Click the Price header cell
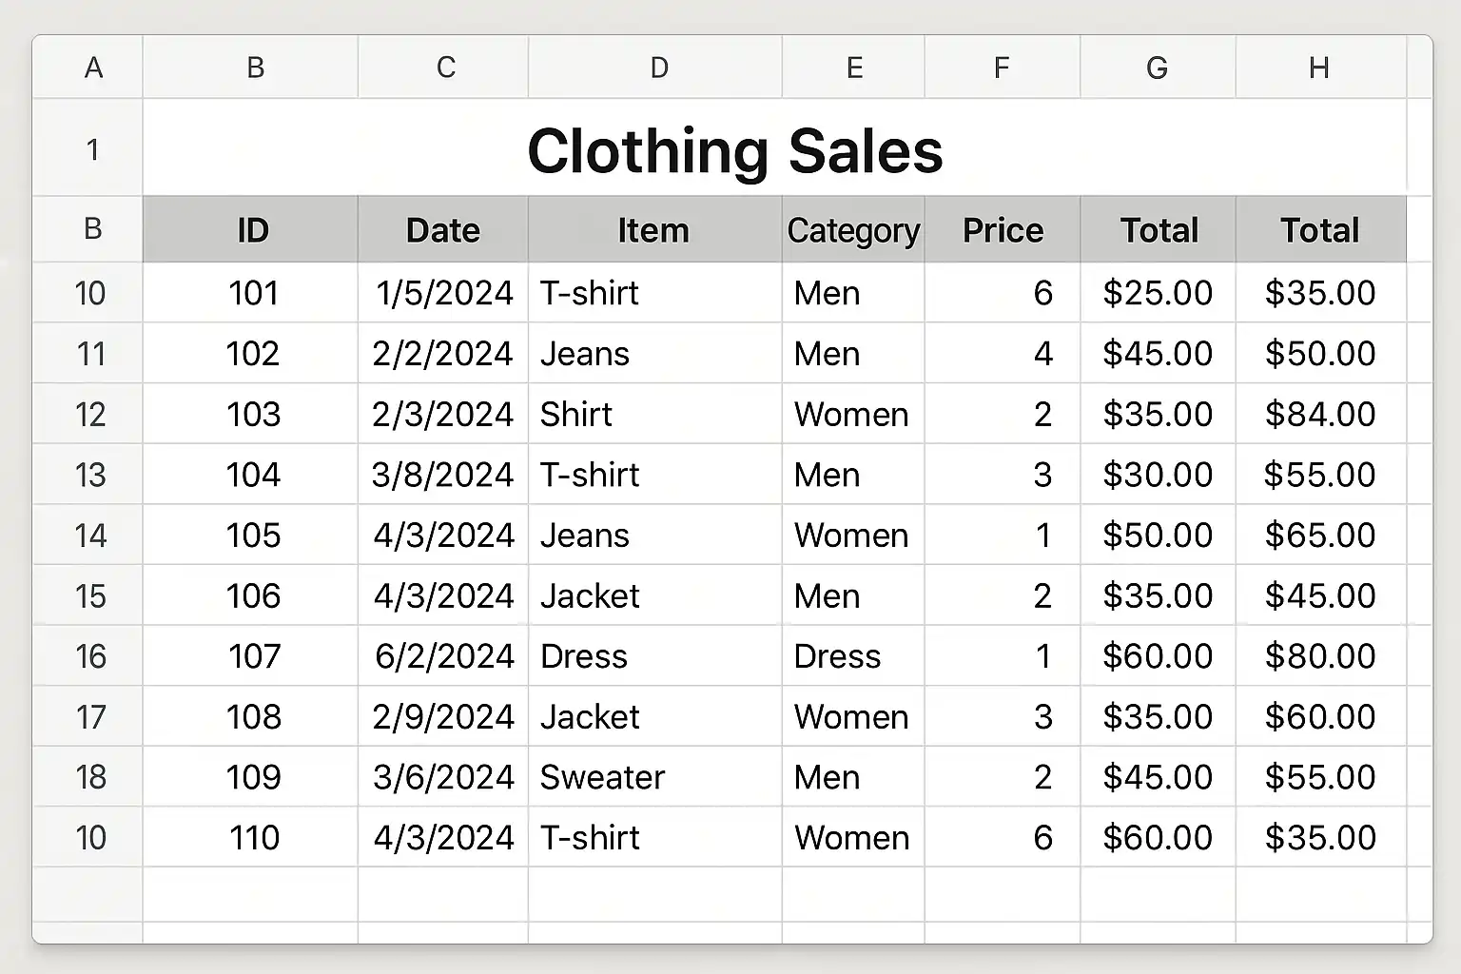This screenshot has height=974, width=1461. [1003, 230]
